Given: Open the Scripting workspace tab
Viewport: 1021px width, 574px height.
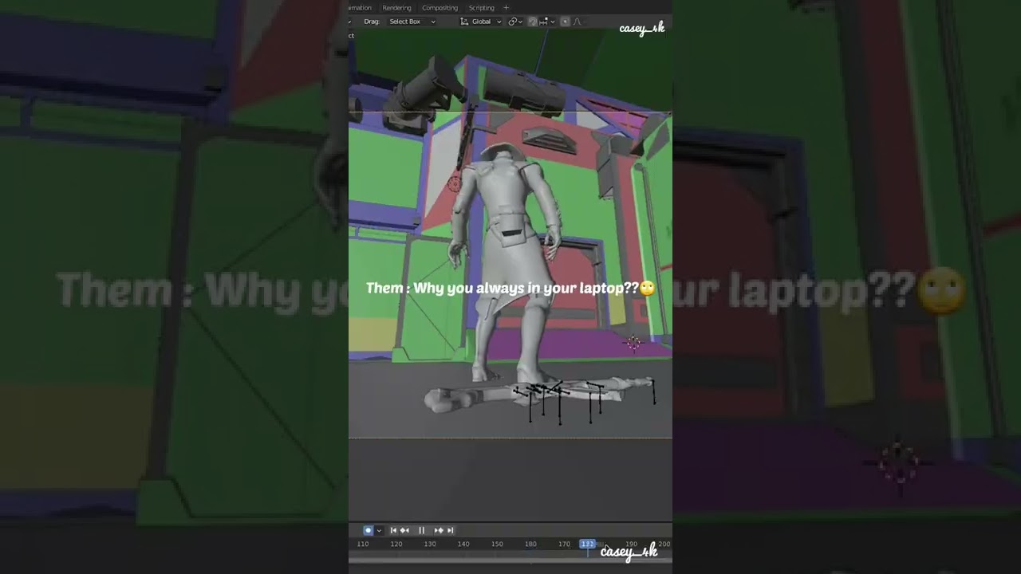Looking at the screenshot, I should [x=482, y=8].
